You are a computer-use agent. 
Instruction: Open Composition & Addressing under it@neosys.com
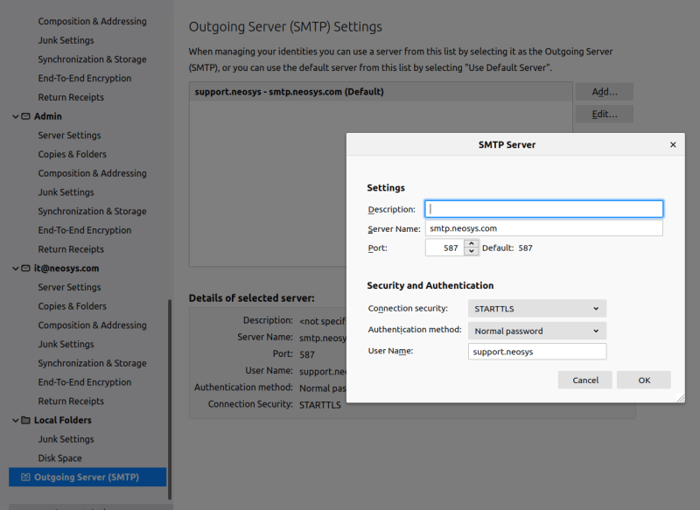(92, 325)
